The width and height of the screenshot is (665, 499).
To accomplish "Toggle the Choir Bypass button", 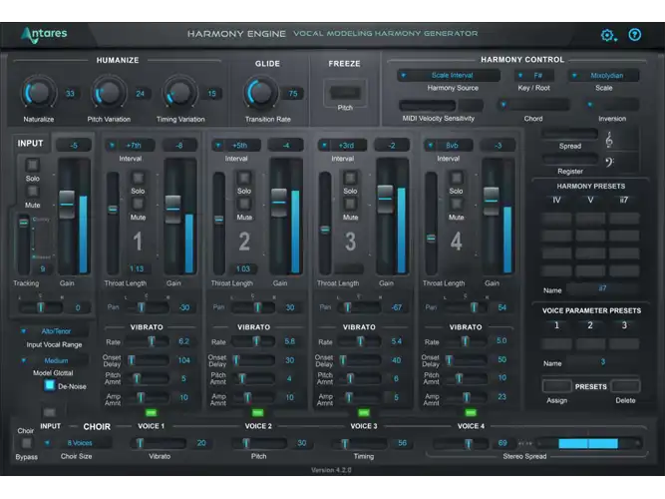I will (26, 443).
